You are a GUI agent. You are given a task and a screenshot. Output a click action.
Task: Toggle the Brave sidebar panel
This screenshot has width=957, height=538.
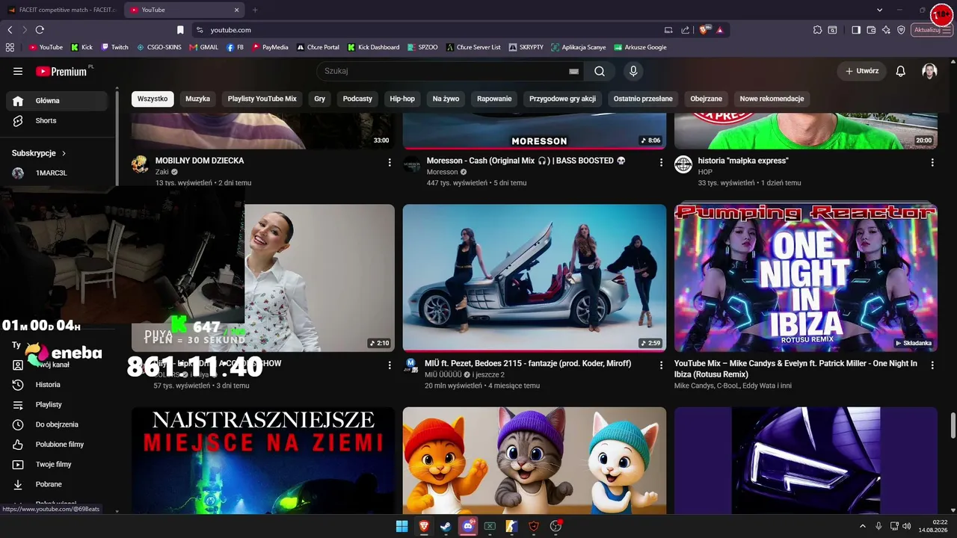pos(856,30)
